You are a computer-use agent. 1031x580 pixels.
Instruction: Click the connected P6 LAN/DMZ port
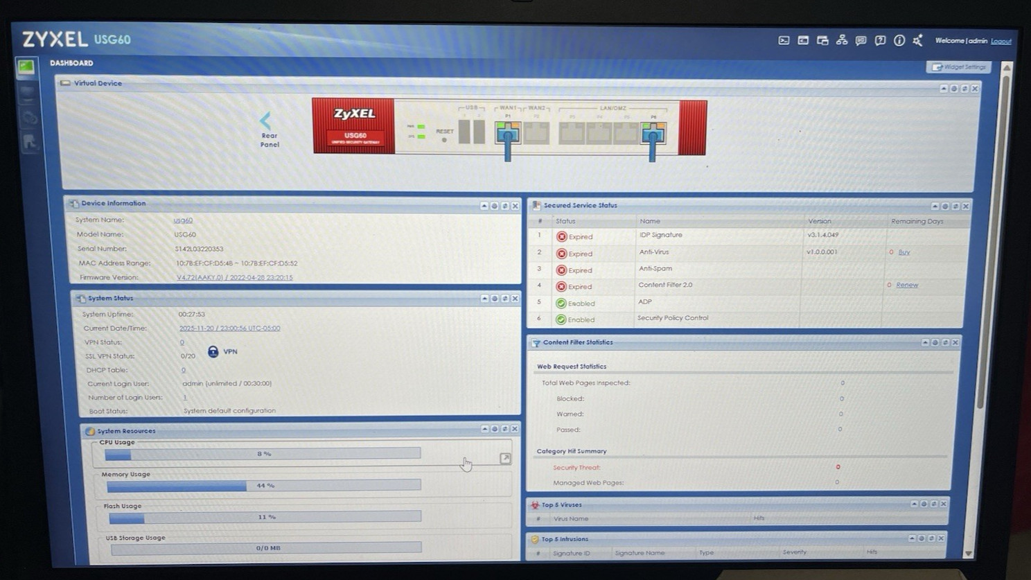click(x=653, y=132)
